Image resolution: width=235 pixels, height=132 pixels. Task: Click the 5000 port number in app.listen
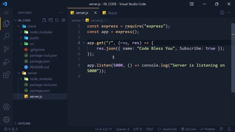click(118, 65)
